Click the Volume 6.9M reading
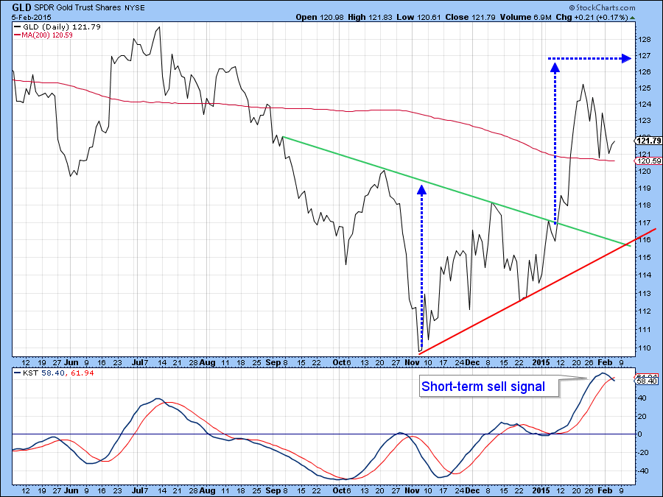 525,17
